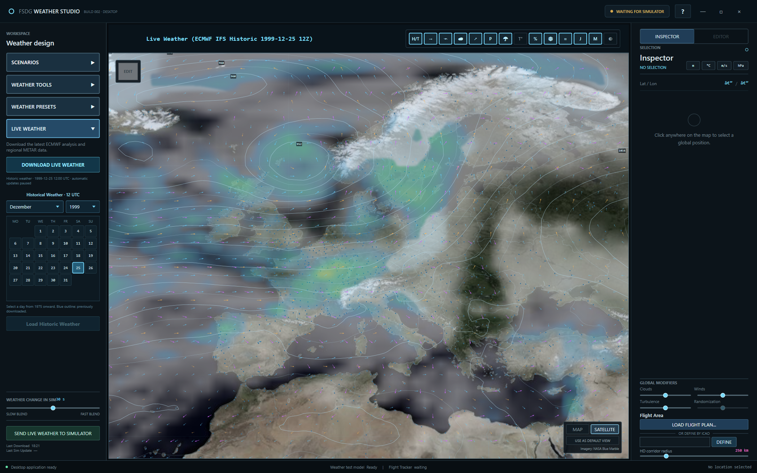Switch to the INSPECTOR tab
The height and width of the screenshot is (473, 757).
667,36
